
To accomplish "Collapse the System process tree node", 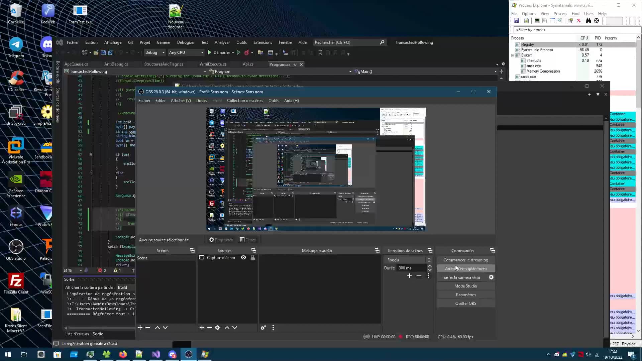I will point(513,55).
